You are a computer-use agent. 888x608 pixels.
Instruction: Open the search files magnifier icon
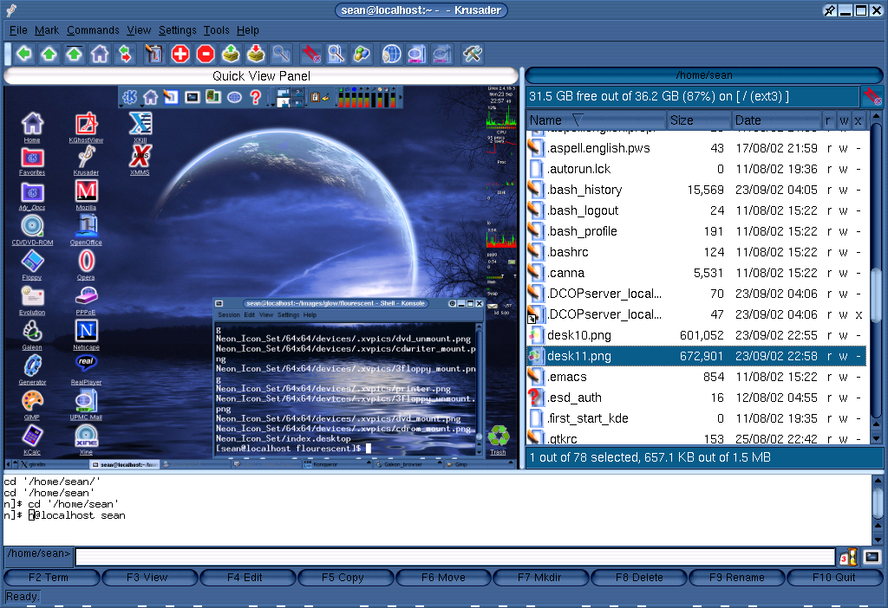tap(336, 54)
